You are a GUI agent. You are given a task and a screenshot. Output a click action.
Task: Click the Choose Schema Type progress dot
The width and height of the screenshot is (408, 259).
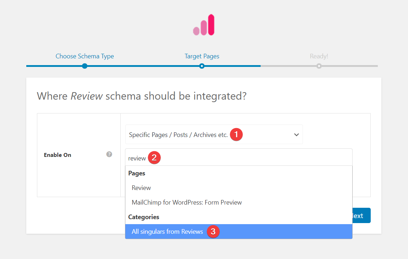[85, 66]
